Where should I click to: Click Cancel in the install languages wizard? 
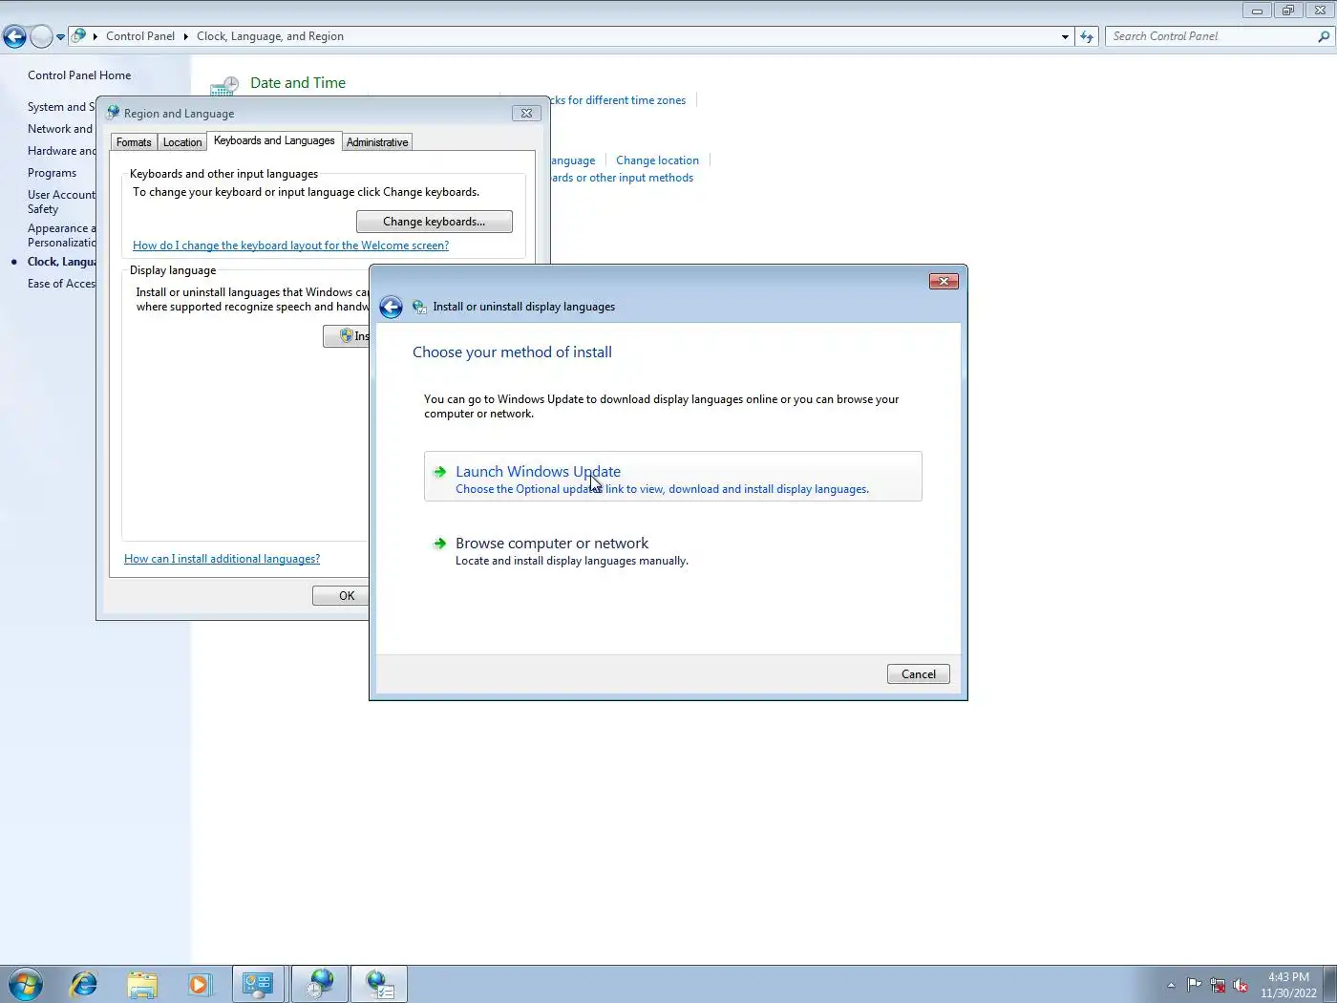click(x=919, y=674)
